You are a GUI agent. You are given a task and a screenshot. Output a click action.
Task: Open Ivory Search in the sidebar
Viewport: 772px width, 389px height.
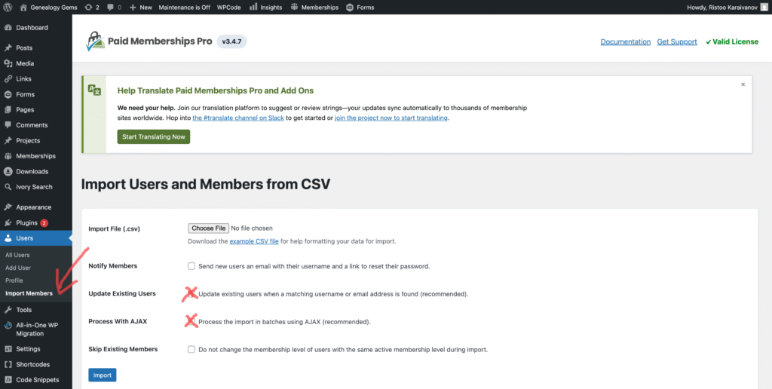33,186
